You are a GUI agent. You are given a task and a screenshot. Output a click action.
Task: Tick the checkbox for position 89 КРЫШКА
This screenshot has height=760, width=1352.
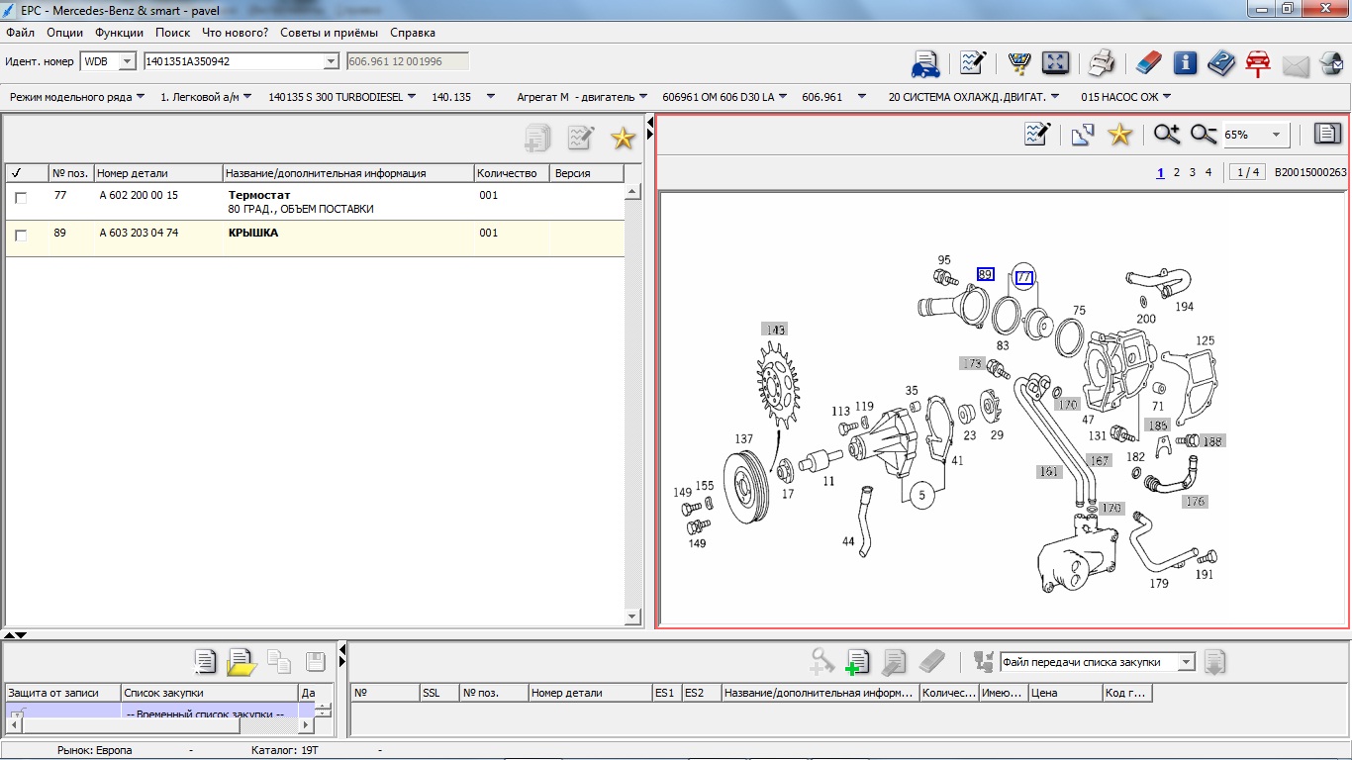pyautogui.click(x=21, y=236)
